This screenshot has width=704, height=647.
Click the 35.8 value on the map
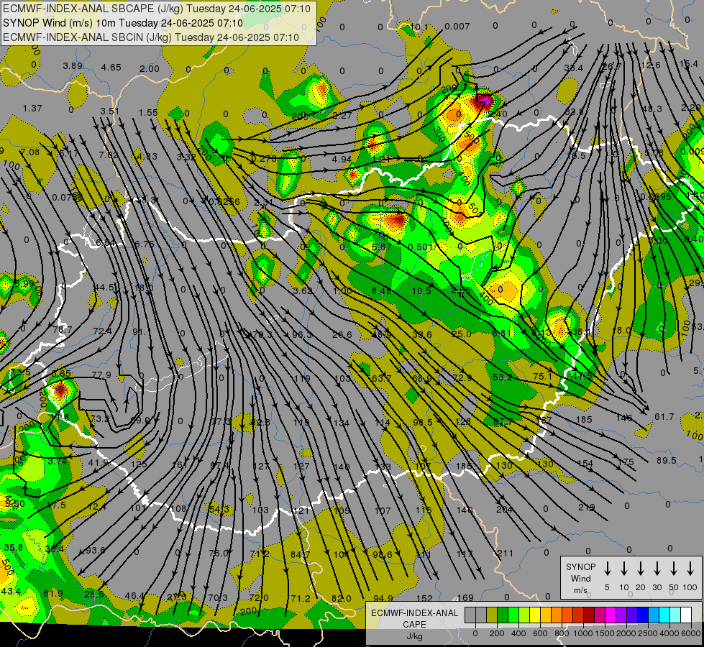14,547
